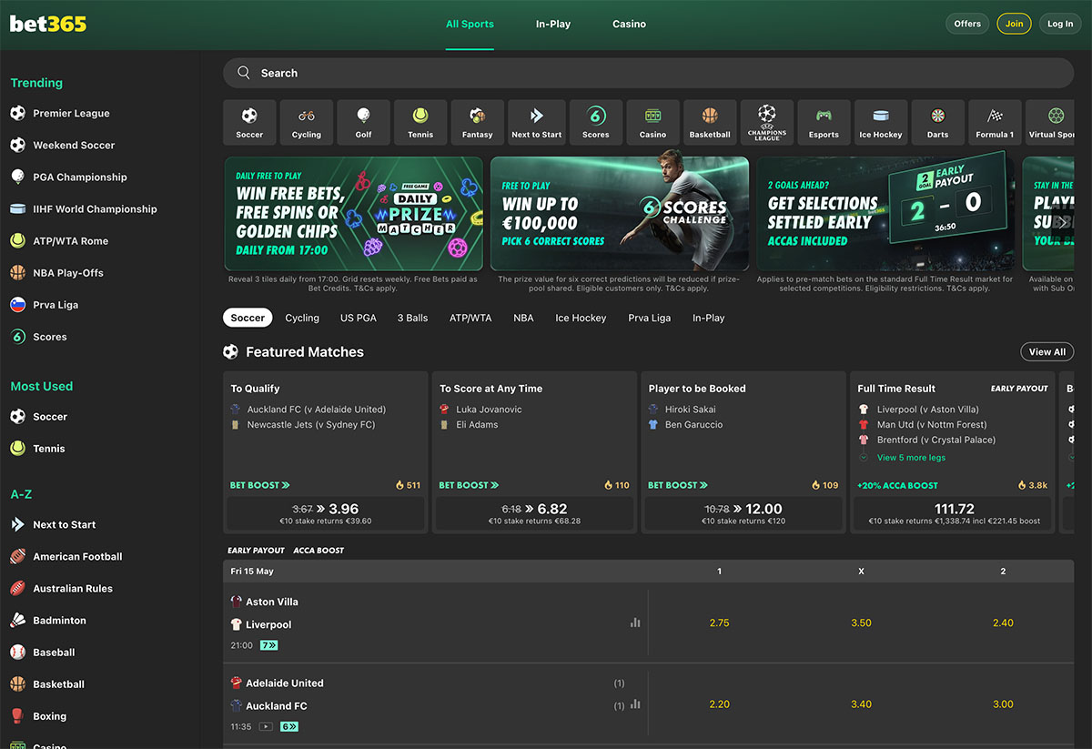Select the ATP/WTA filter pill
This screenshot has height=749, width=1092.
470,318
